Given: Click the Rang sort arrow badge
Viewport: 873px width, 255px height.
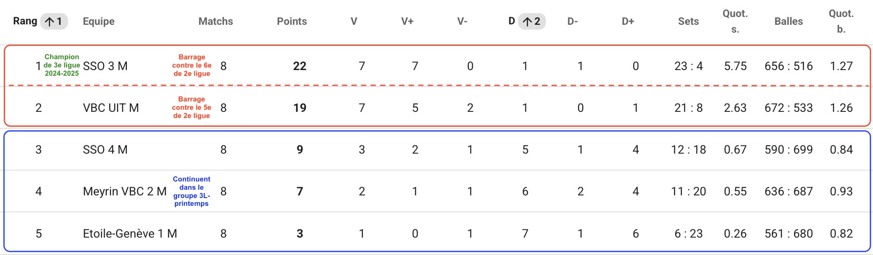Looking at the screenshot, I should [54, 21].
